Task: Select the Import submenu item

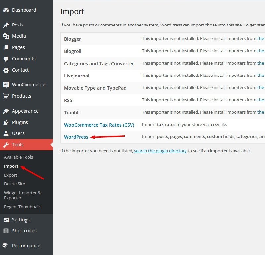Action: pyautogui.click(x=11, y=166)
